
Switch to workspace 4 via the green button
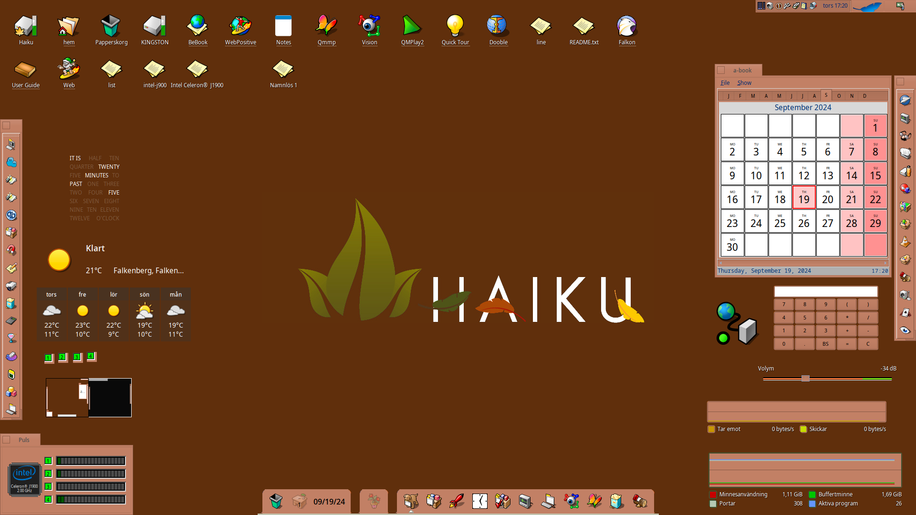coord(91,356)
